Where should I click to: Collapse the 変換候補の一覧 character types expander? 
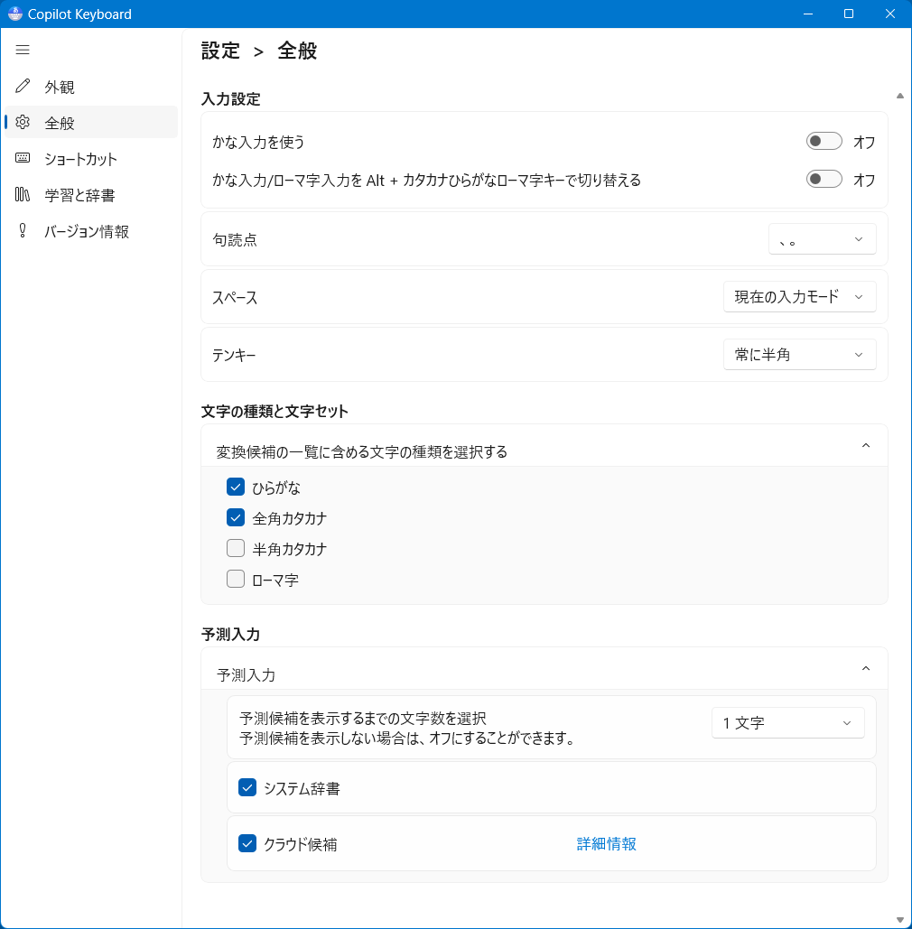(865, 446)
